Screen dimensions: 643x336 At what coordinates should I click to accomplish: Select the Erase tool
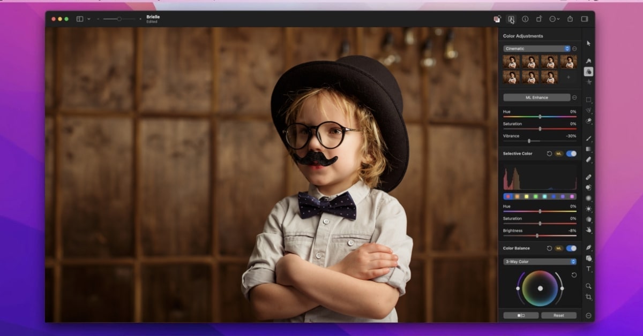588,159
